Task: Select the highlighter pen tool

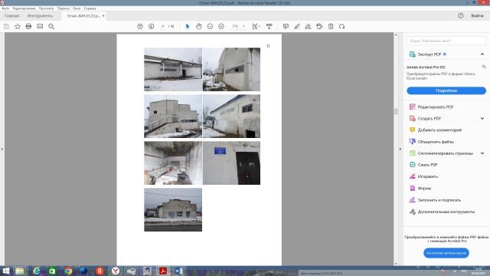Action: [x=297, y=26]
